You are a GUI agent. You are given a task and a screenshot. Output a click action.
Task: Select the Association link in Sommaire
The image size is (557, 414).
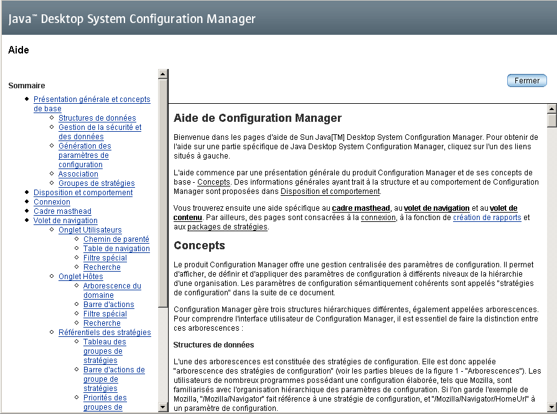pos(78,174)
